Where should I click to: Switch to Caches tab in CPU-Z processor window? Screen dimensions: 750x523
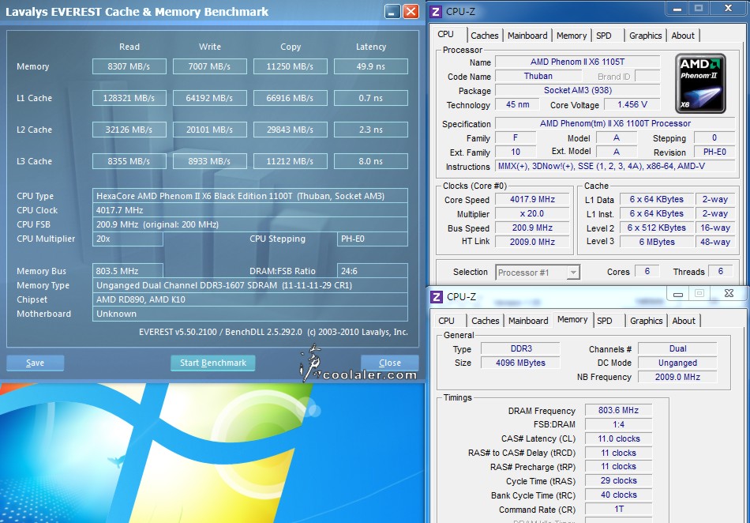click(484, 36)
